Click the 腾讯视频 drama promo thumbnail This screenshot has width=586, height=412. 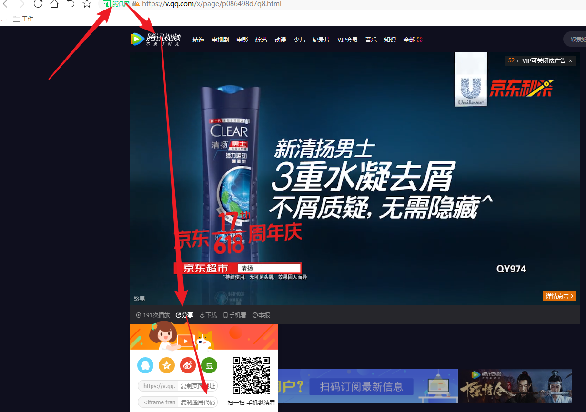point(515,386)
